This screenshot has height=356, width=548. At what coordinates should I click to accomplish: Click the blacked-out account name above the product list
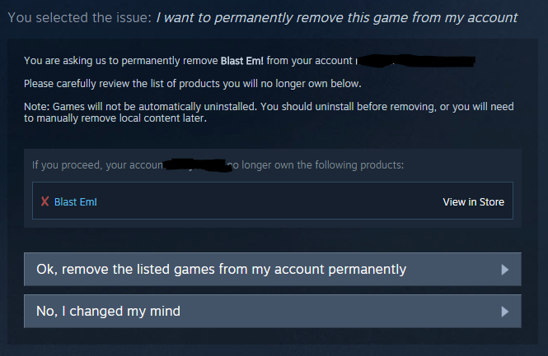point(196,165)
